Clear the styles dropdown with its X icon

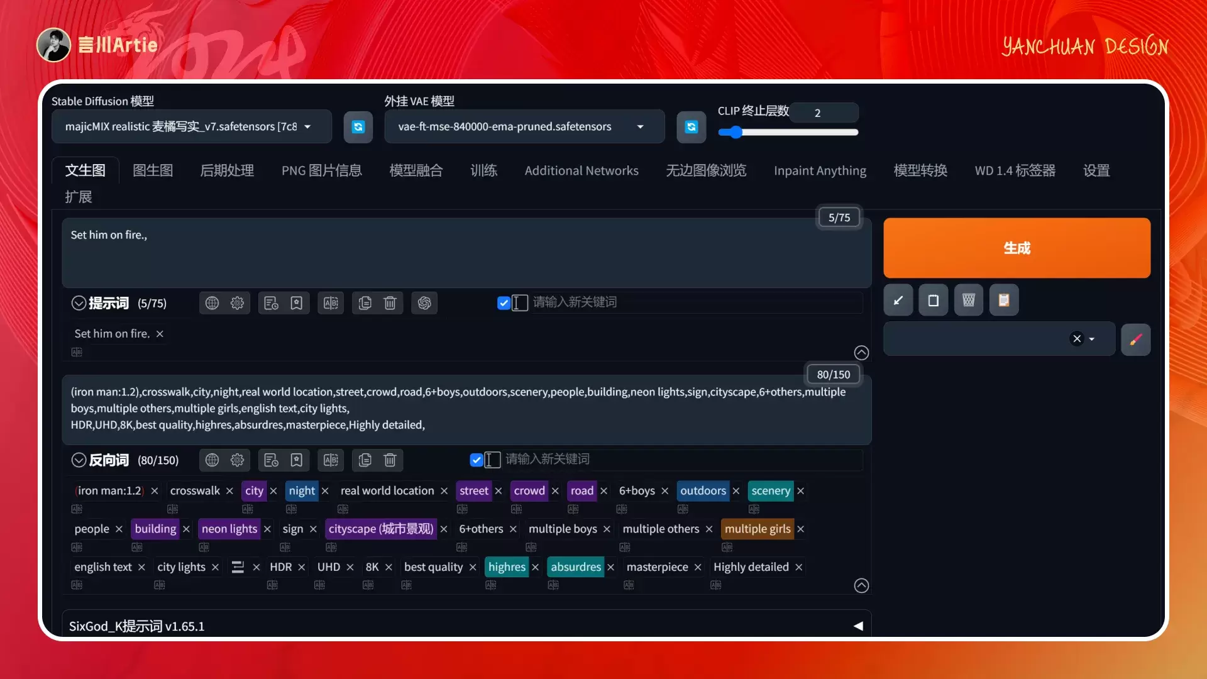pos(1077,339)
